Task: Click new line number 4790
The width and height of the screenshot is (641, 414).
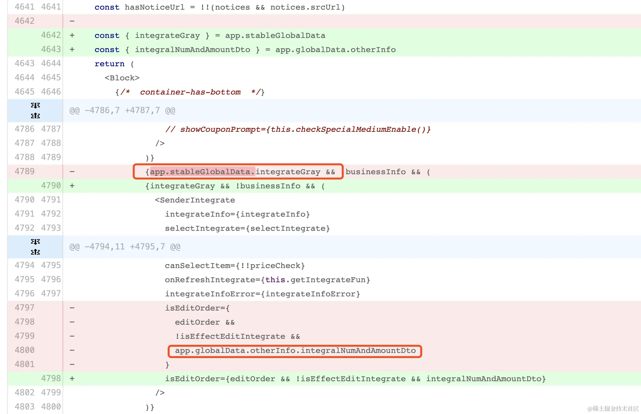Action: 51,185
